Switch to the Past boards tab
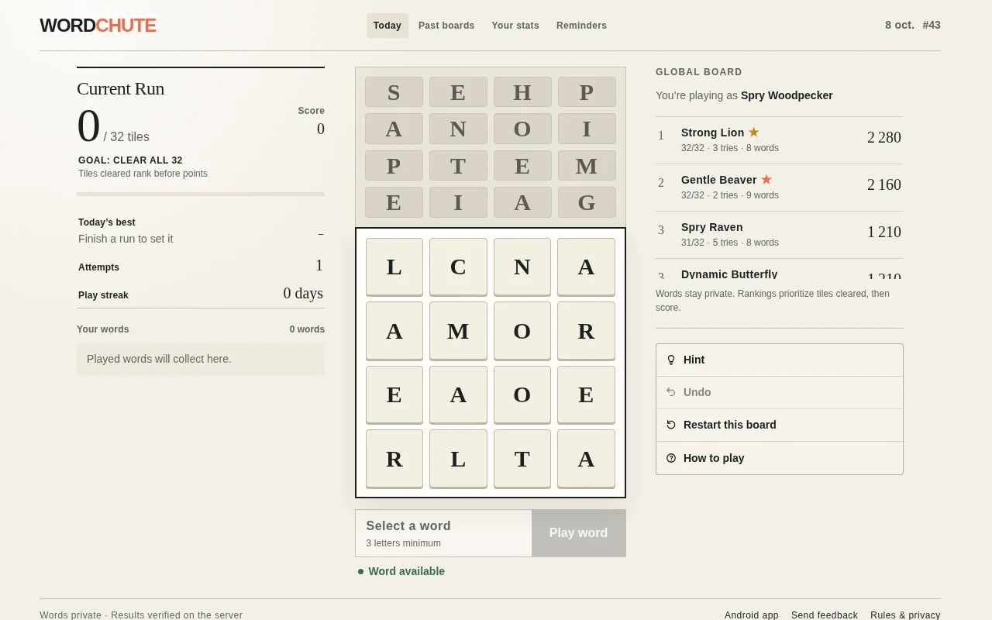The image size is (992, 620). click(x=446, y=26)
